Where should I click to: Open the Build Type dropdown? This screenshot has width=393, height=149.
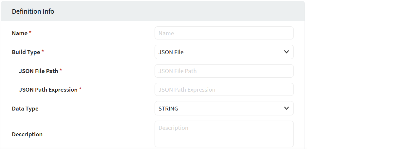point(224,52)
